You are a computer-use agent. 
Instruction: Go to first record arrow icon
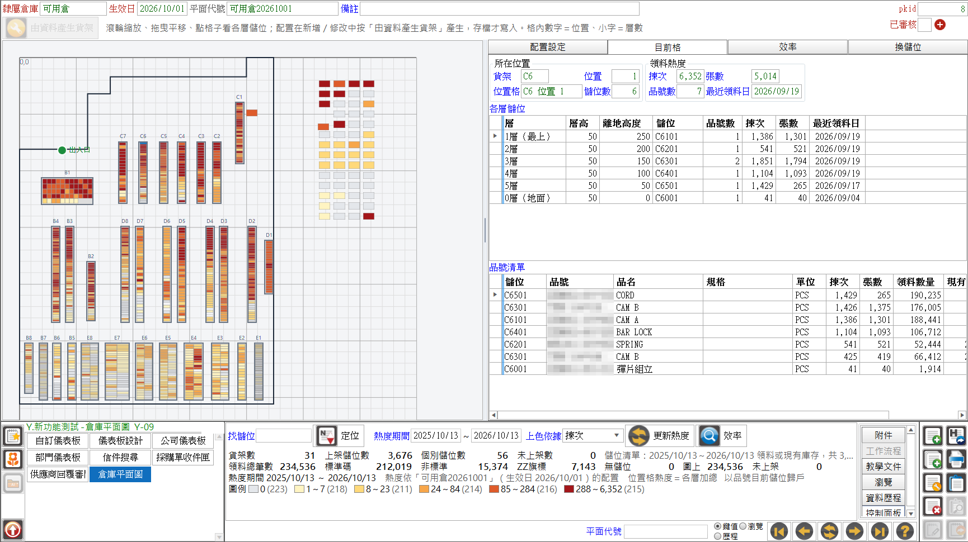tap(779, 531)
